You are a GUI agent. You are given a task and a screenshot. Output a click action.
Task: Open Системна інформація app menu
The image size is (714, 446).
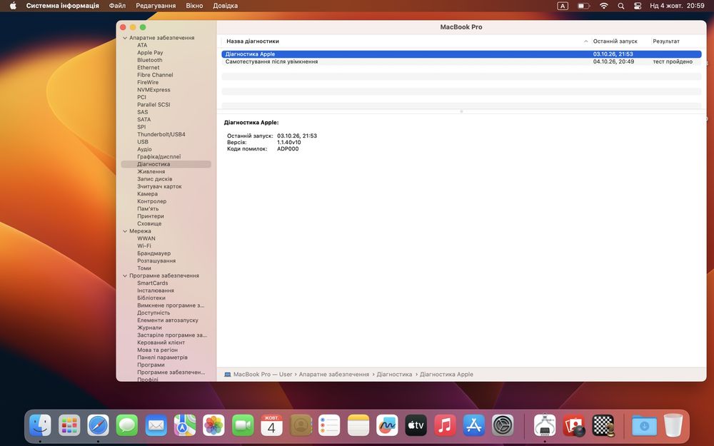(x=62, y=6)
